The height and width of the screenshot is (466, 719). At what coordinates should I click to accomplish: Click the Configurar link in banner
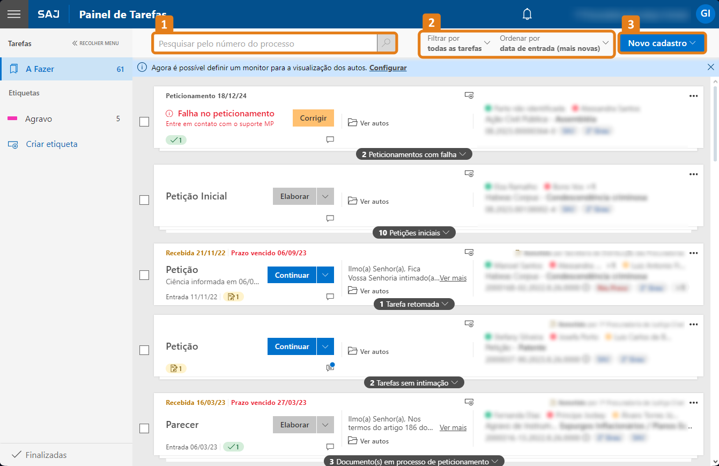[x=388, y=68]
